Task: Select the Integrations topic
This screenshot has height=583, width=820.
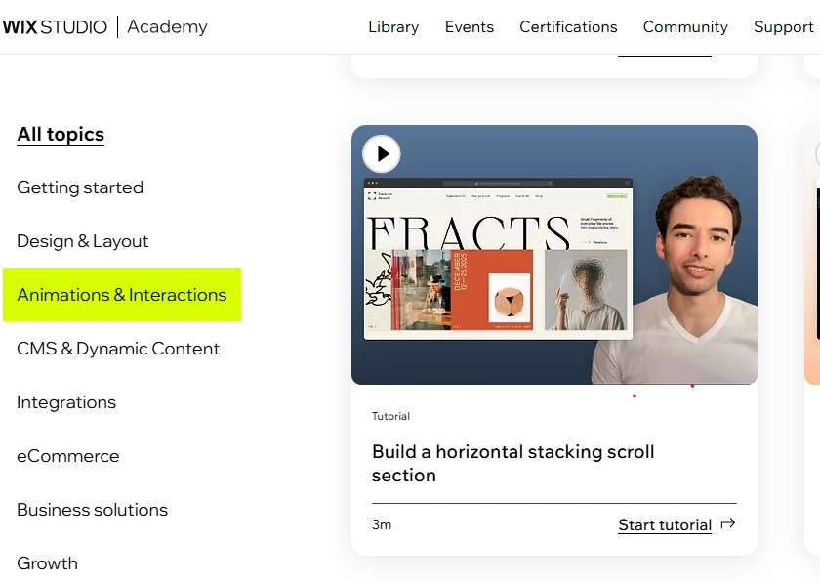Action: [66, 402]
